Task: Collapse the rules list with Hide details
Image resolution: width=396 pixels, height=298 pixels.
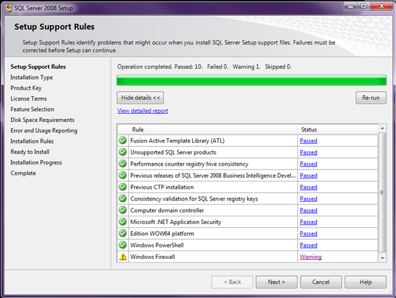Action: pos(140,97)
